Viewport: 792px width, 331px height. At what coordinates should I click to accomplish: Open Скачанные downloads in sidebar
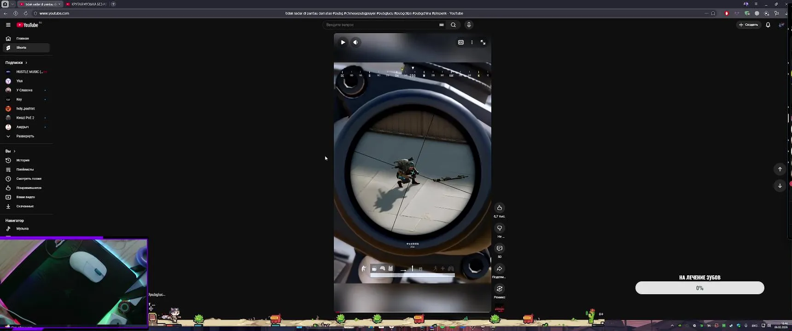[x=26, y=206]
